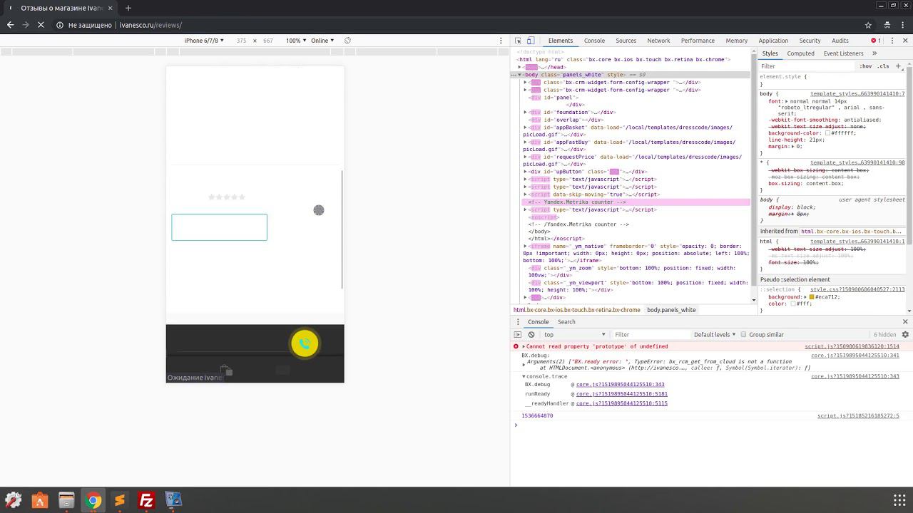Switch to the Sources tab
Viewport: 913px width, 513px height.
tap(626, 41)
